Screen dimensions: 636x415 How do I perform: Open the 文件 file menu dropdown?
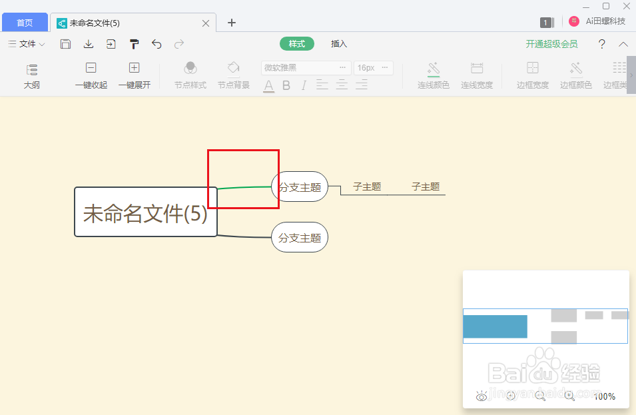click(27, 44)
